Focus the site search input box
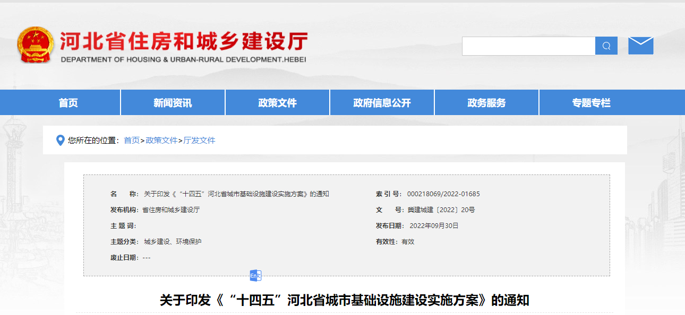The height and width of the screenshot is (315, 685). [x=528, y=46]
